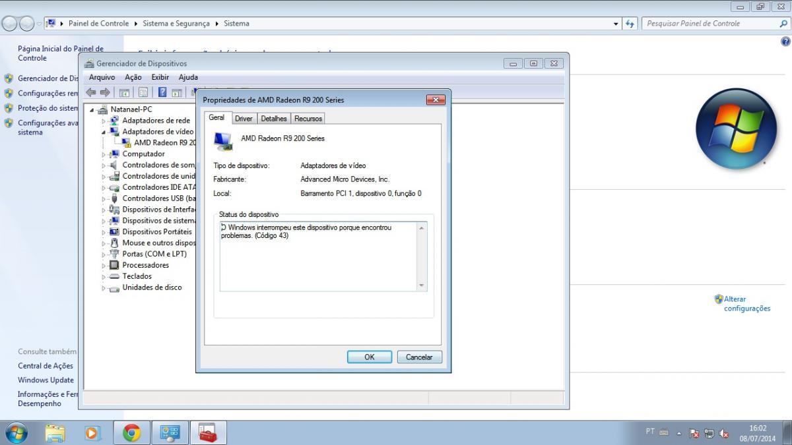This screenshot has height=445, width=792.
Task: Click the Sistema e Segurança breadcrumb
Action: pos(176,24)
